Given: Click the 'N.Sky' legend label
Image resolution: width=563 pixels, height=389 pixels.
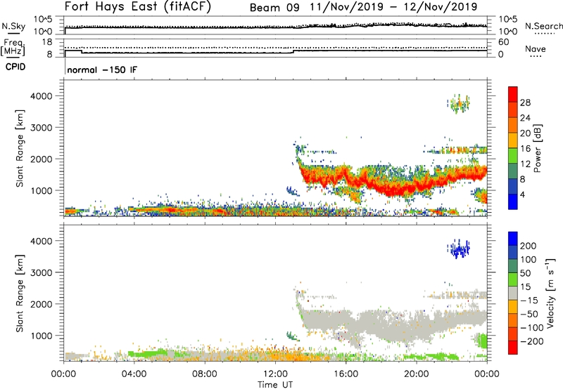Looking at the screenshot, I should click(13, 26).
